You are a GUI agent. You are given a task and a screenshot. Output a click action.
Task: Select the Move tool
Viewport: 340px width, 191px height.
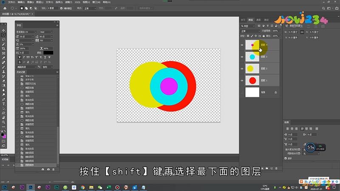[3, 30]
